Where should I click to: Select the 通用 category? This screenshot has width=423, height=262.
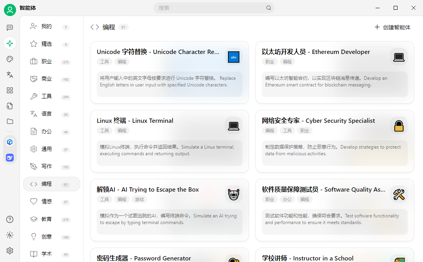point(52,149)
